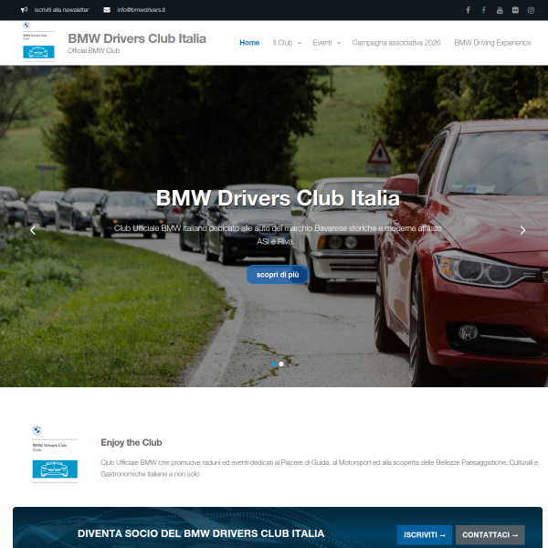
Task: Open the second blue-tinted Facebook icon
Action: coord(484,10)
